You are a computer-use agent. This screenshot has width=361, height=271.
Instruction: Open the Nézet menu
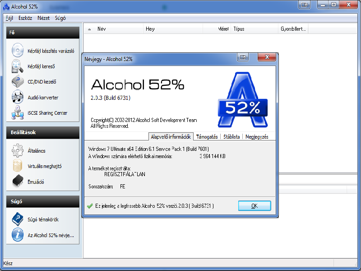coord(43,18)
